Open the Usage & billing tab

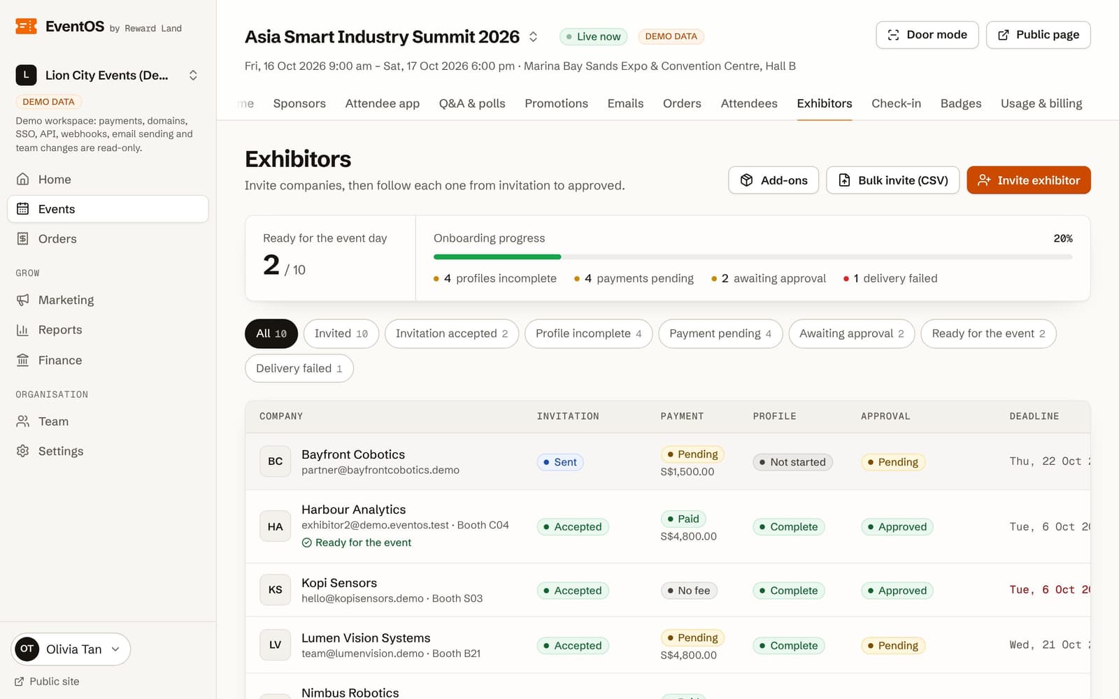[x=1041, y=103]
